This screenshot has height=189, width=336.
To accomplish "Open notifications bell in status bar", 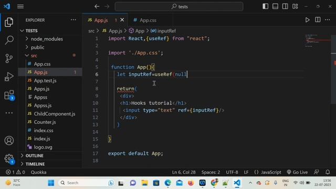I will click(328, 172).
